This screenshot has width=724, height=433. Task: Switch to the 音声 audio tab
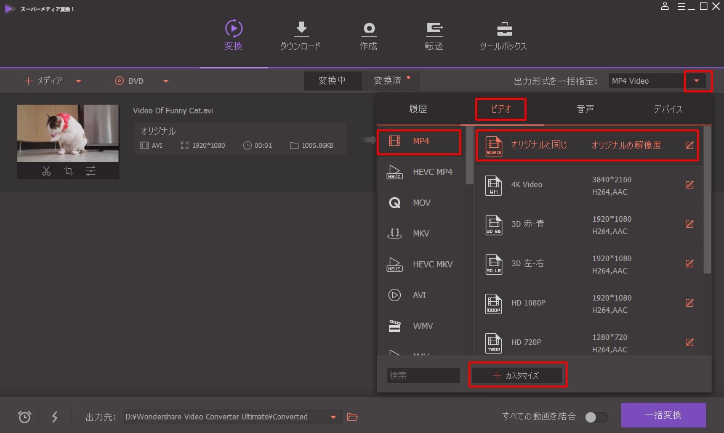pyautogui.click(x=585, y=109)
